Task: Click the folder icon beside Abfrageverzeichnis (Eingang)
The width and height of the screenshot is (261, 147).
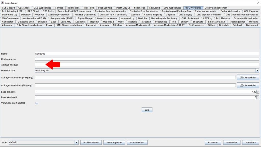Action: click(x=242, y=85)
